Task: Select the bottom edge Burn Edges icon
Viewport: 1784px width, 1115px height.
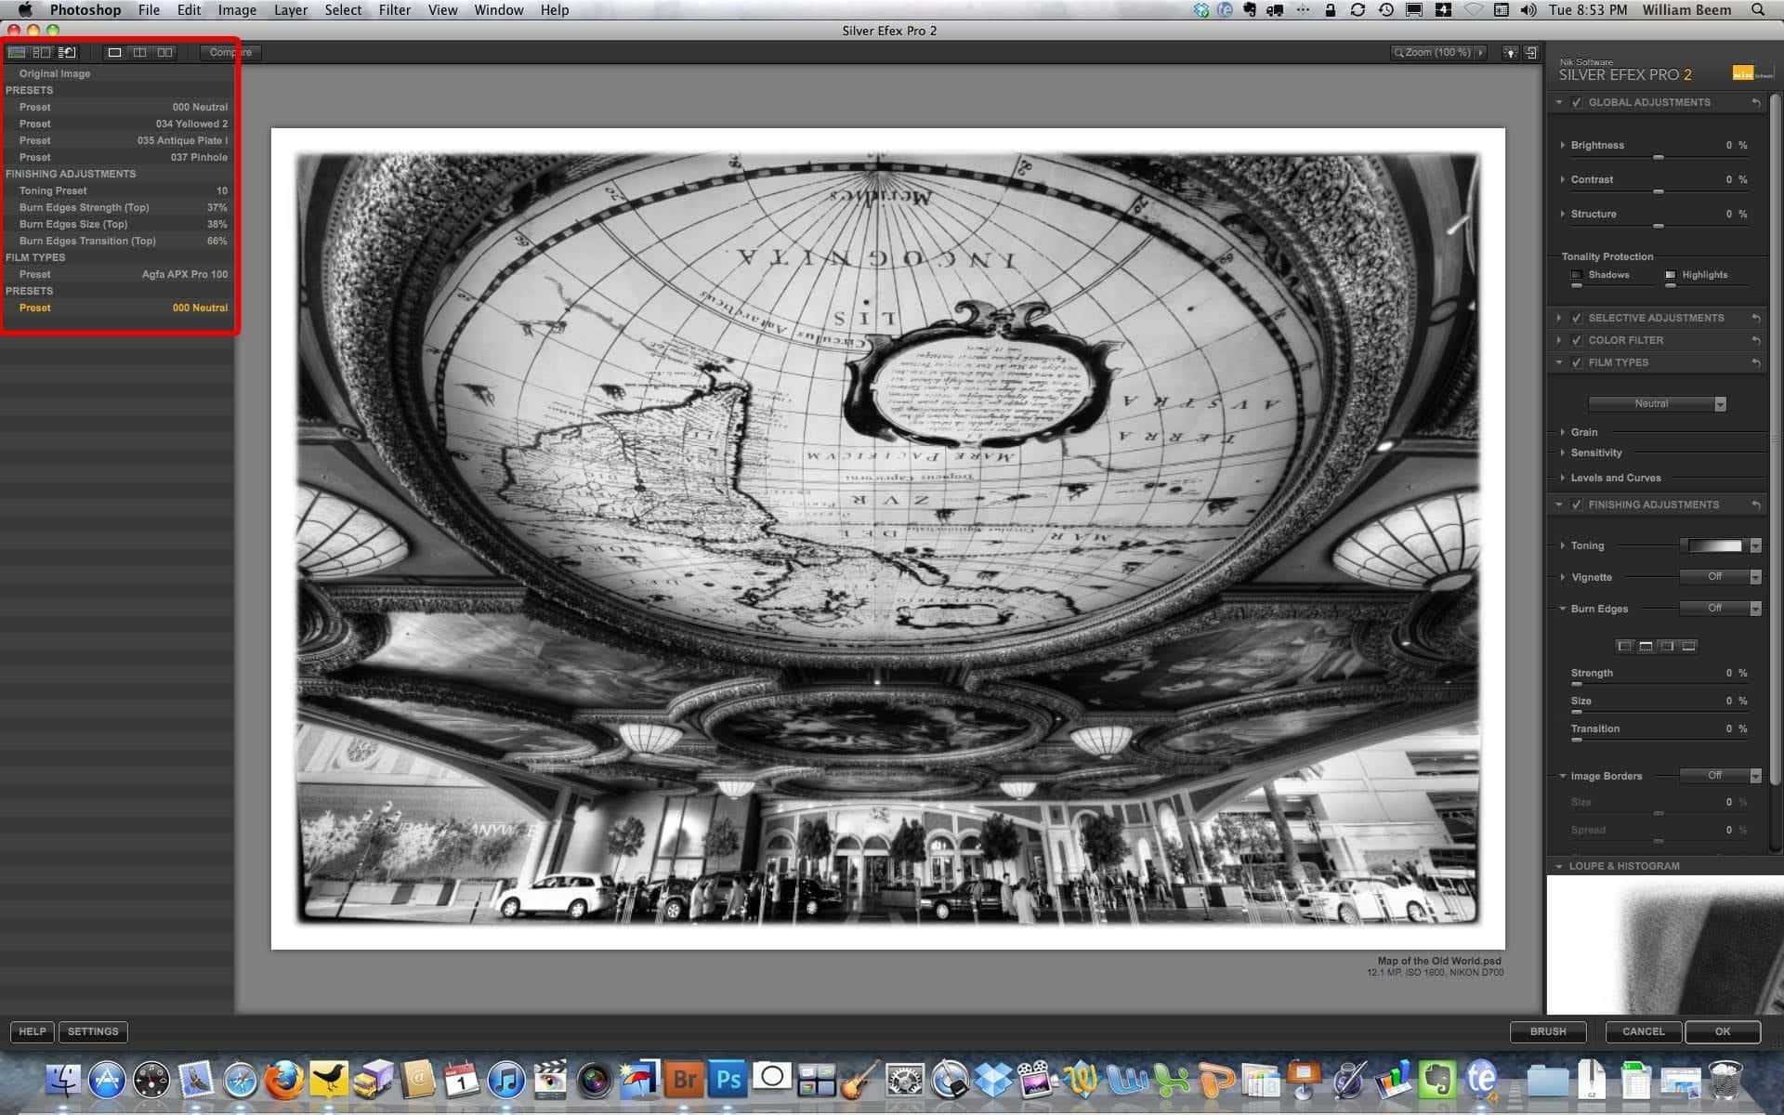Action: pos(1688,646)
